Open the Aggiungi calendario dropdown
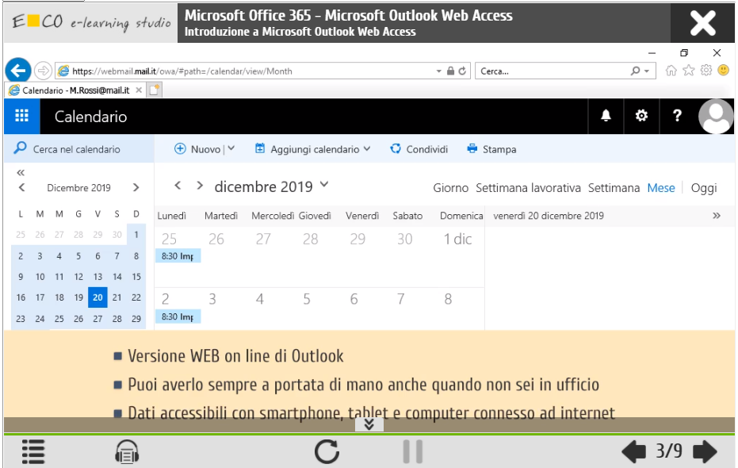 (x=367, y=149)
